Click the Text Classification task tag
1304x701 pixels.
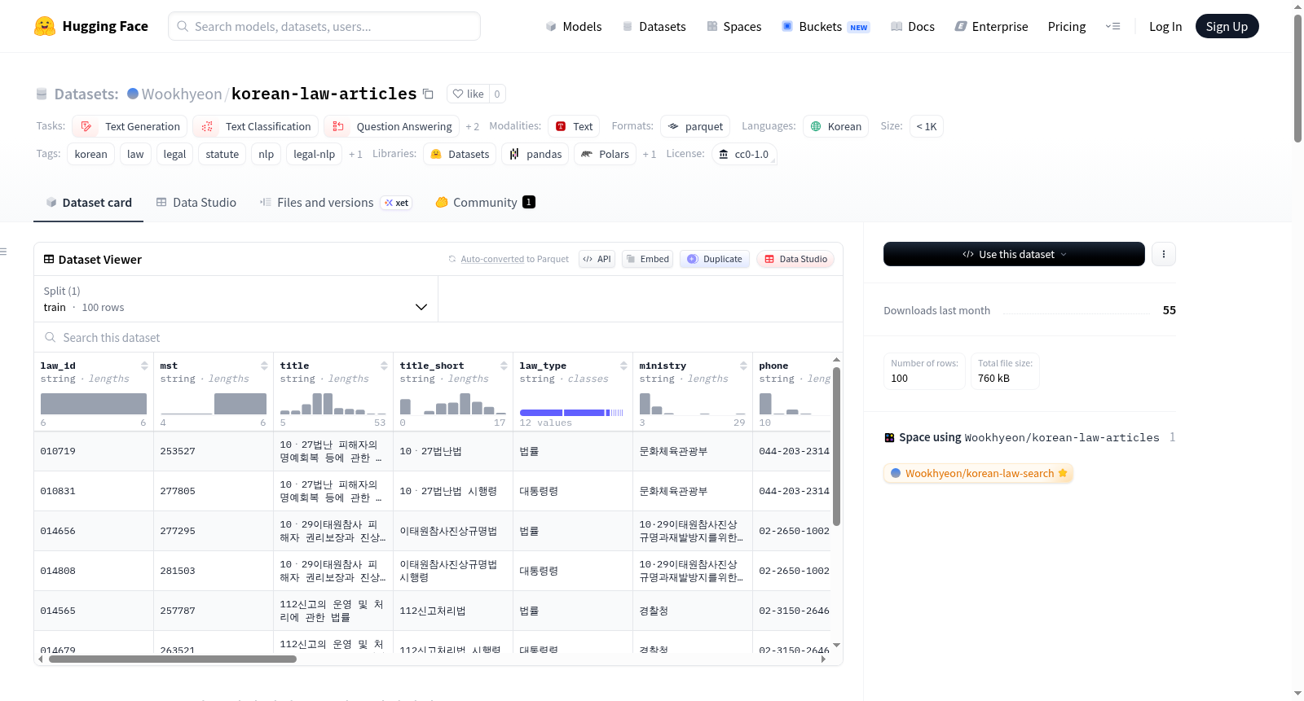tap(255, 126)
